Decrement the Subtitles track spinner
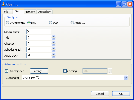 (x=54, y=51)
